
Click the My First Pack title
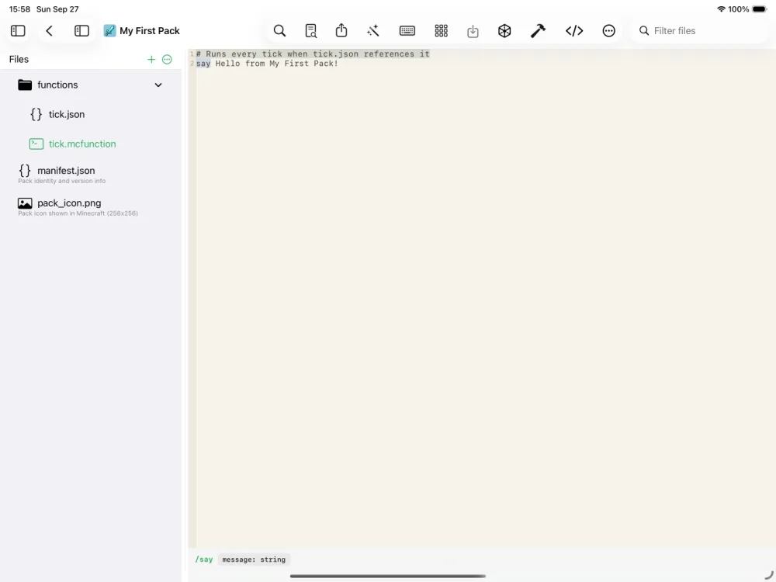click(x=150, y=31)
